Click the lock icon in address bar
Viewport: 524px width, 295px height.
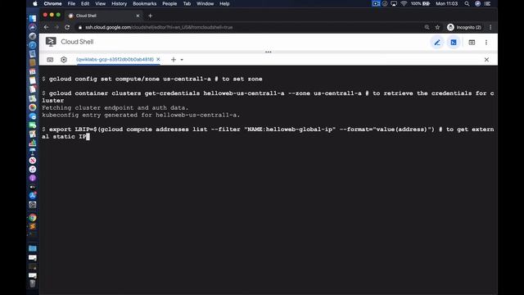[x=80, y=27]
